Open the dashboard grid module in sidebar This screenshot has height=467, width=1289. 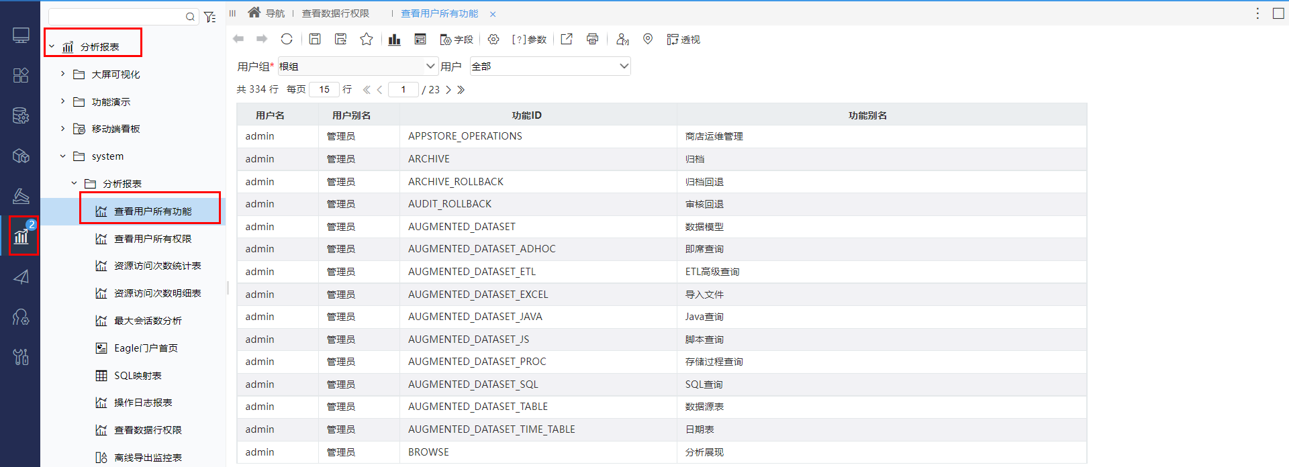pos(21,75)
